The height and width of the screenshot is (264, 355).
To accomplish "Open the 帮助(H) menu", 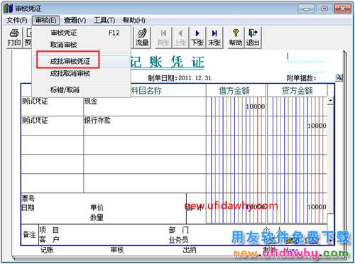I will [133, 21].
